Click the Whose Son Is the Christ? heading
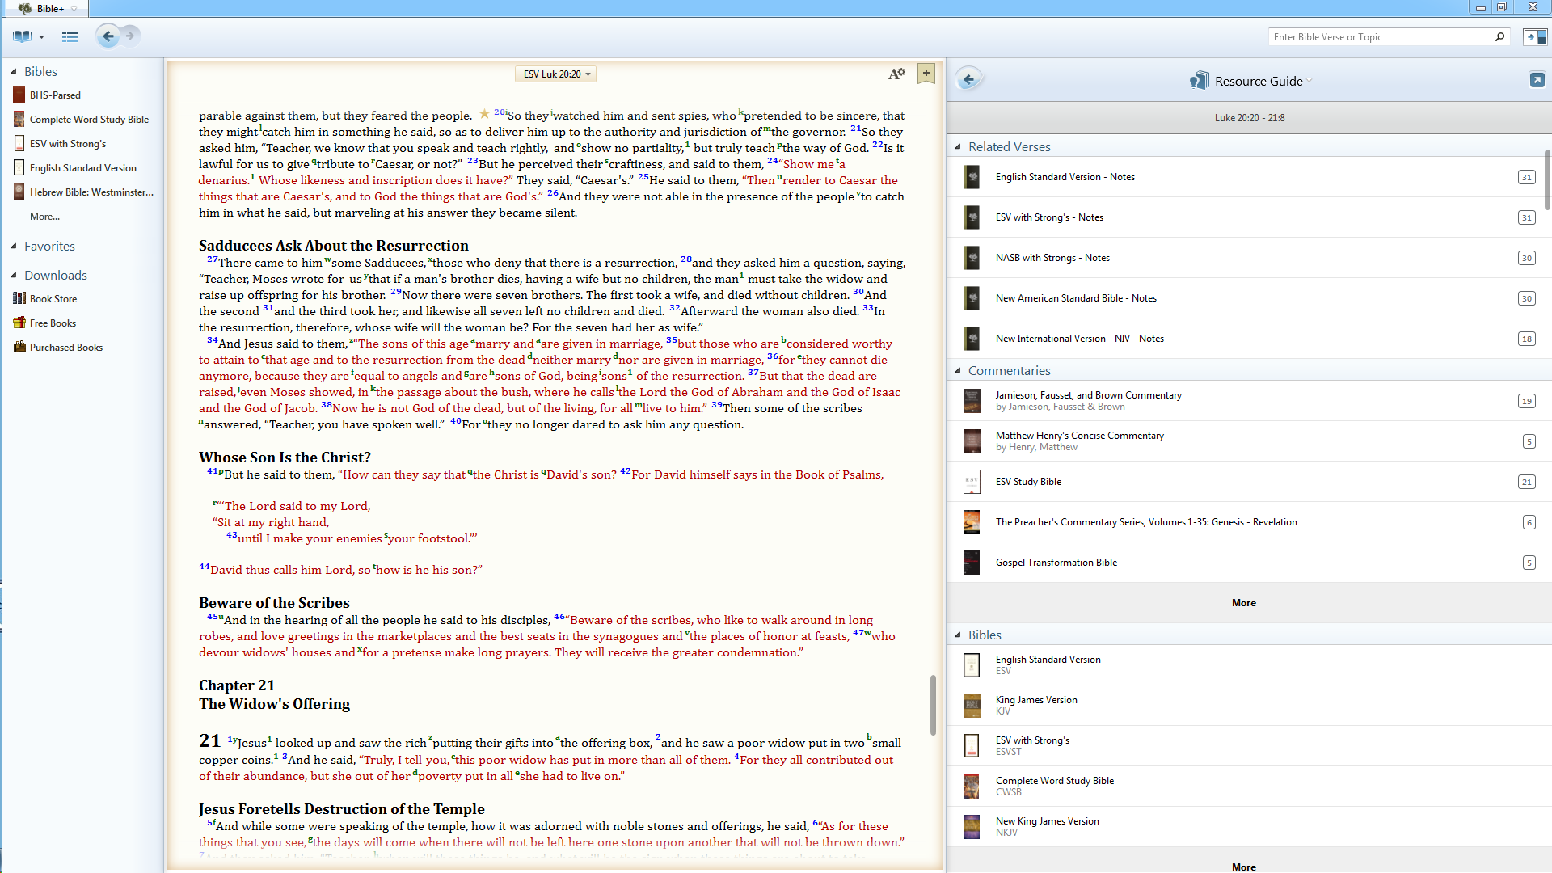 coord(285,458)
